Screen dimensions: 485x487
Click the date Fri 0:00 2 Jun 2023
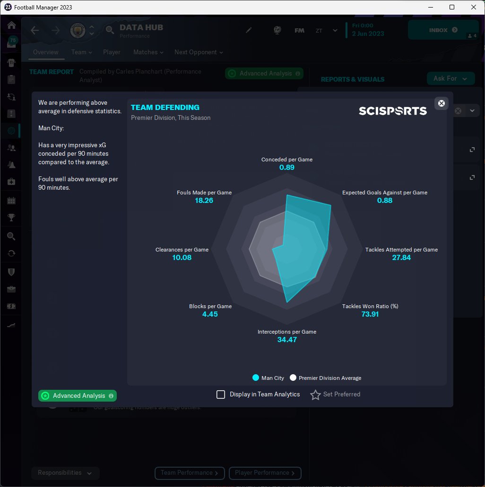tap(368, 30)
